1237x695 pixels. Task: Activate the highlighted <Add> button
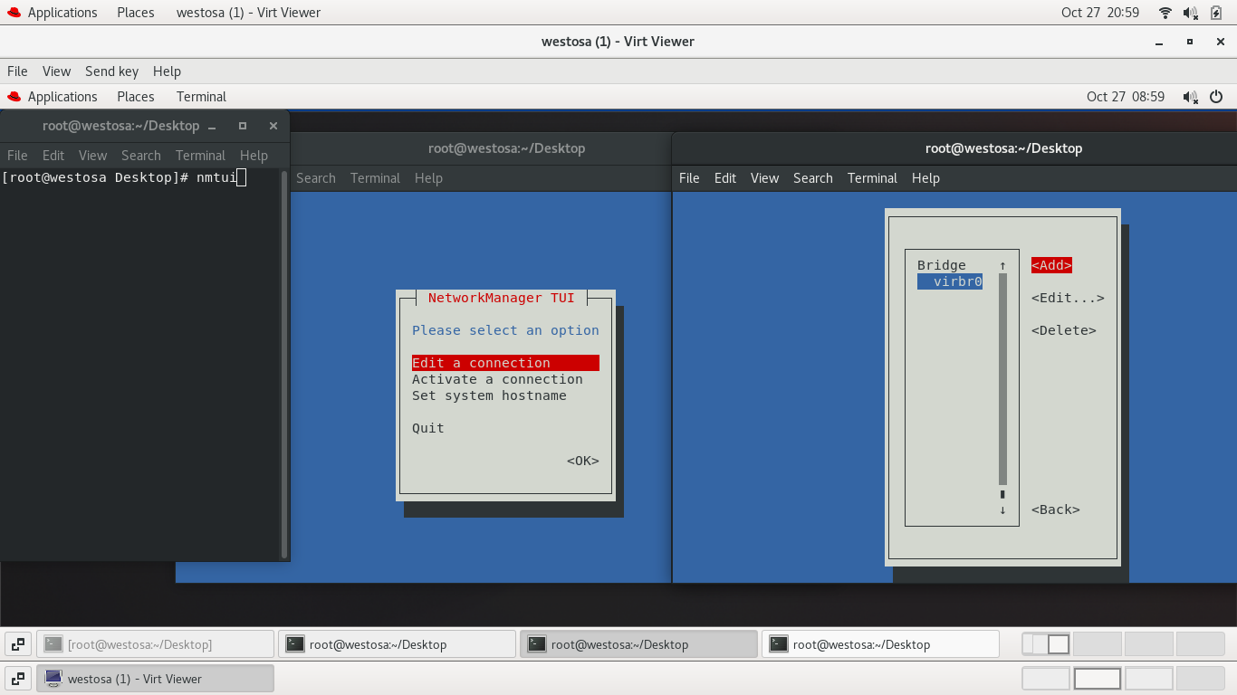[x=1050, y=265]
